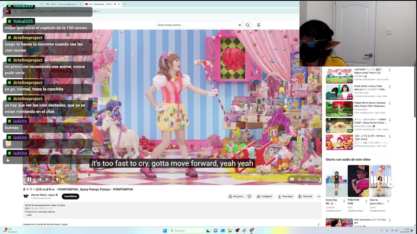
Task: Open the 'How to dance like i...' short
Action: (380, 181)
